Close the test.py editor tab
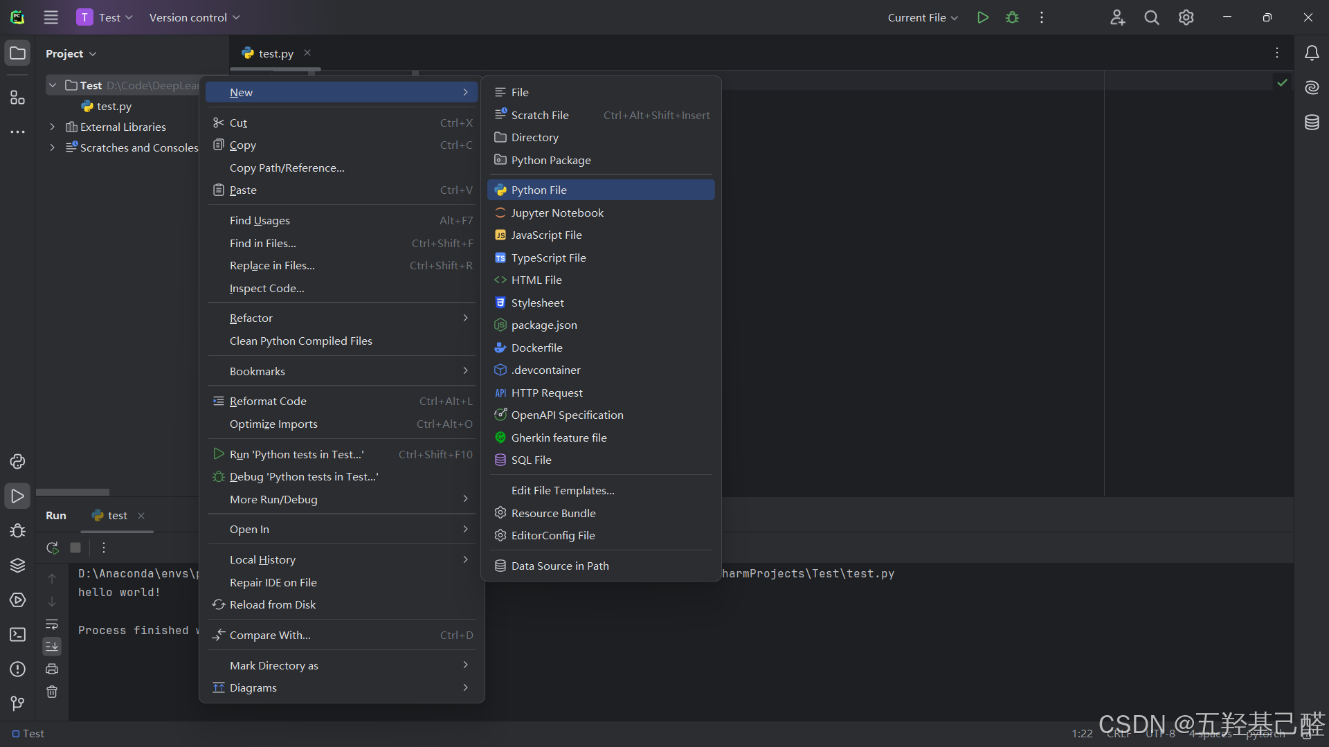1329x747 pixels. click(307, 53)
